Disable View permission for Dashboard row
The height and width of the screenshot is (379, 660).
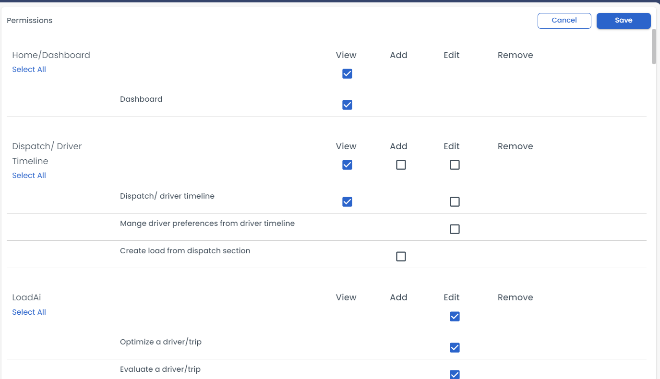(x=347, y=105)
